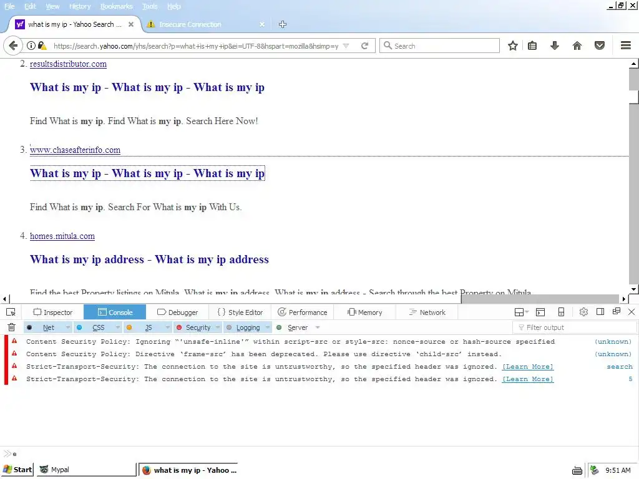
Task: Open first Learn More link in console
Action: pos(528,367)
